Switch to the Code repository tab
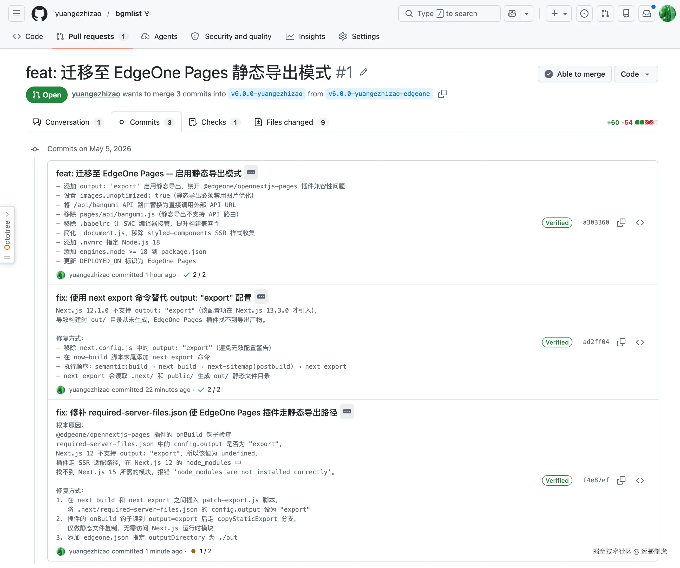Image resolution: width=680 pixels, height=568 pixels. 28,37
